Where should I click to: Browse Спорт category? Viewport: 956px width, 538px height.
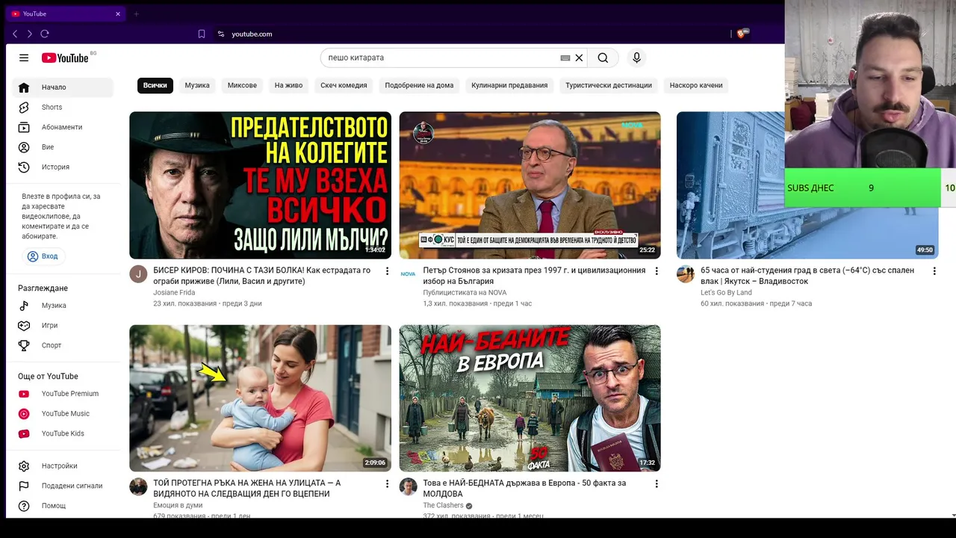click(63, 345)
